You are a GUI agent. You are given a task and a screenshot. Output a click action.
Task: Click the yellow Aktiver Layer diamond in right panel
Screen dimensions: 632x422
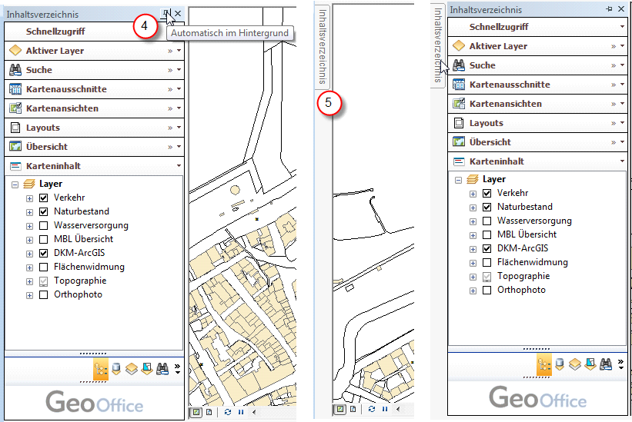(x=459, y=46)
